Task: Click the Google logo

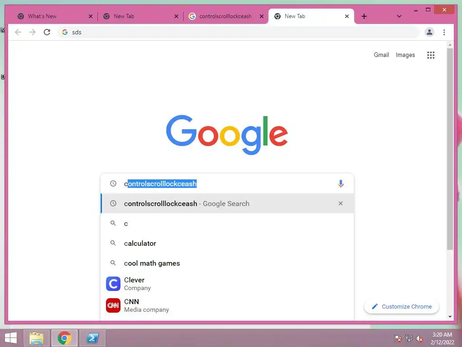Action: pyautogui.click(x=227, y=135)
